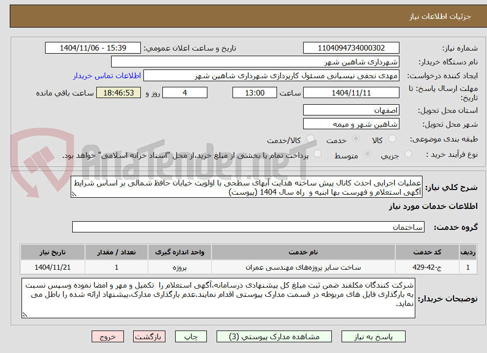Click the شرح کلی نیاز description textarea
Viewport: 487px width, 353px height.
(247, 187)
